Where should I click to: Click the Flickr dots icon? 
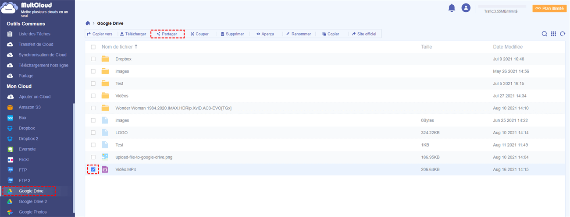(x=10, y=160)
